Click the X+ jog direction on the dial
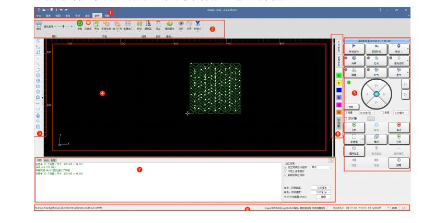The image size is (422, 223). click(385, 94)
